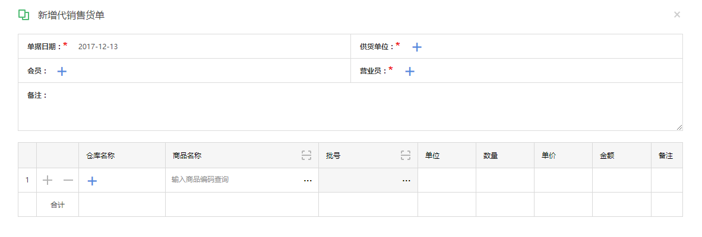Screen dimensions: 702x237
Task: Add a supplier via 供货单位 plus icon
Action: (417, 47)
